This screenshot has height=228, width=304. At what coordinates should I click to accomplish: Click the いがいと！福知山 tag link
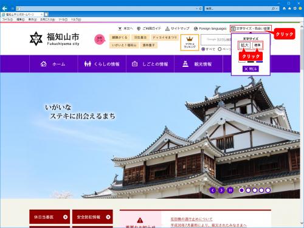124,45
